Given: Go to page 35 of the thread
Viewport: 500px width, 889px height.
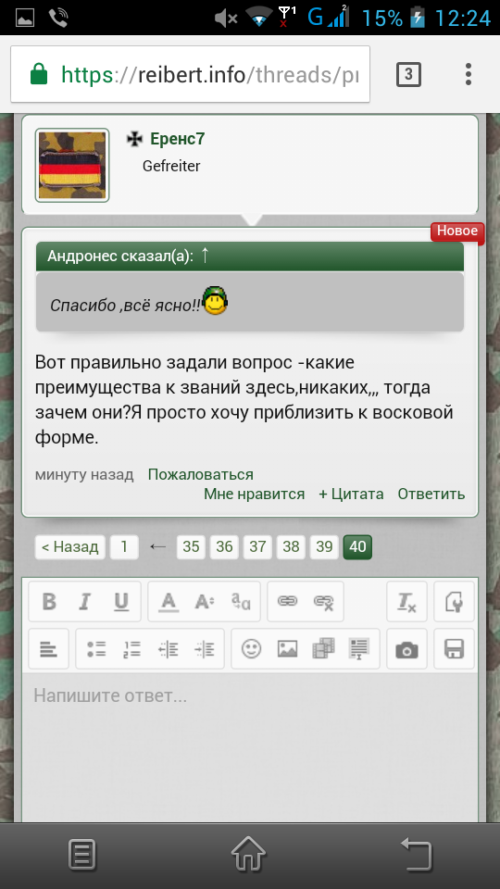Looking at the screenshot, I should pyautogui.click(x=191, y=547).
